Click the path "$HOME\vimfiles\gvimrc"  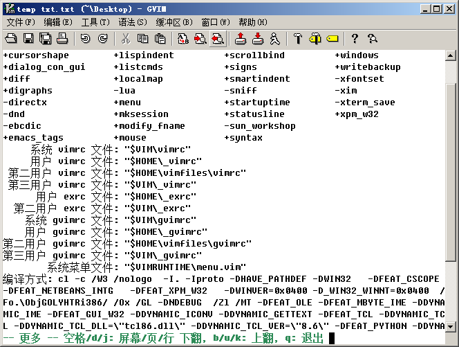[x=188, y=244]
